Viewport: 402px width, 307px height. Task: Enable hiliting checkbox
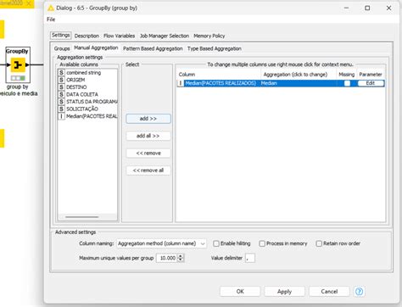pyautogui.click(x=216, y=243)
